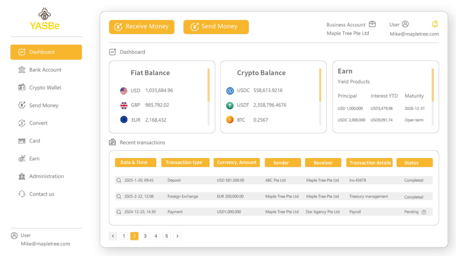The height and width of the screenshot is (256, 456).
Task: Select the Administration sidebar item
Action: point(46,176)
